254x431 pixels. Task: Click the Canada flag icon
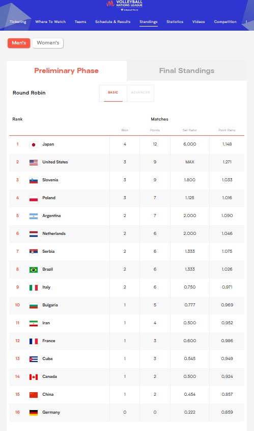[34, 377]
